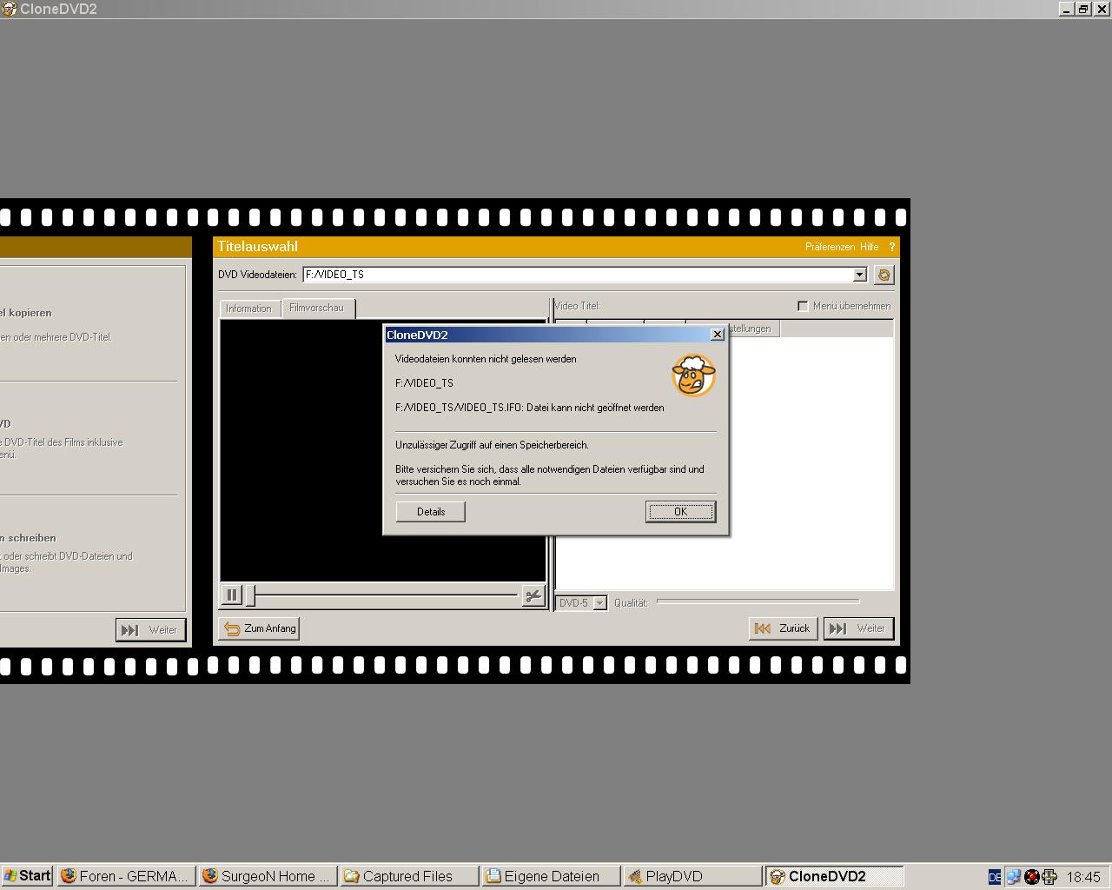Click the network connection tray icon
The height and width of the screenshot is (890, 1112).
(x=1013, y=876)
